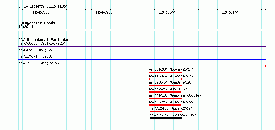275x130 pixels.
Task: Click the nsv3196650 (Chaisson2019) label
Action: coord(173,115)
